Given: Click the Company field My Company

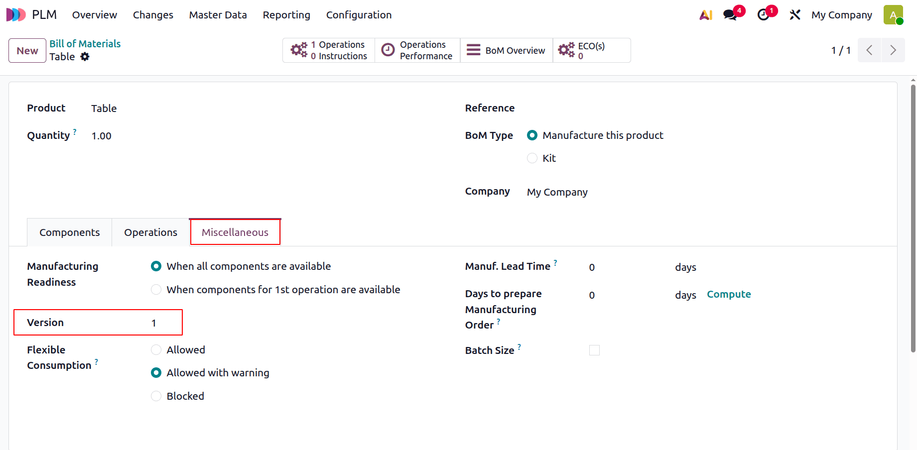Looking at the screenshot, I should click(557, 192).
